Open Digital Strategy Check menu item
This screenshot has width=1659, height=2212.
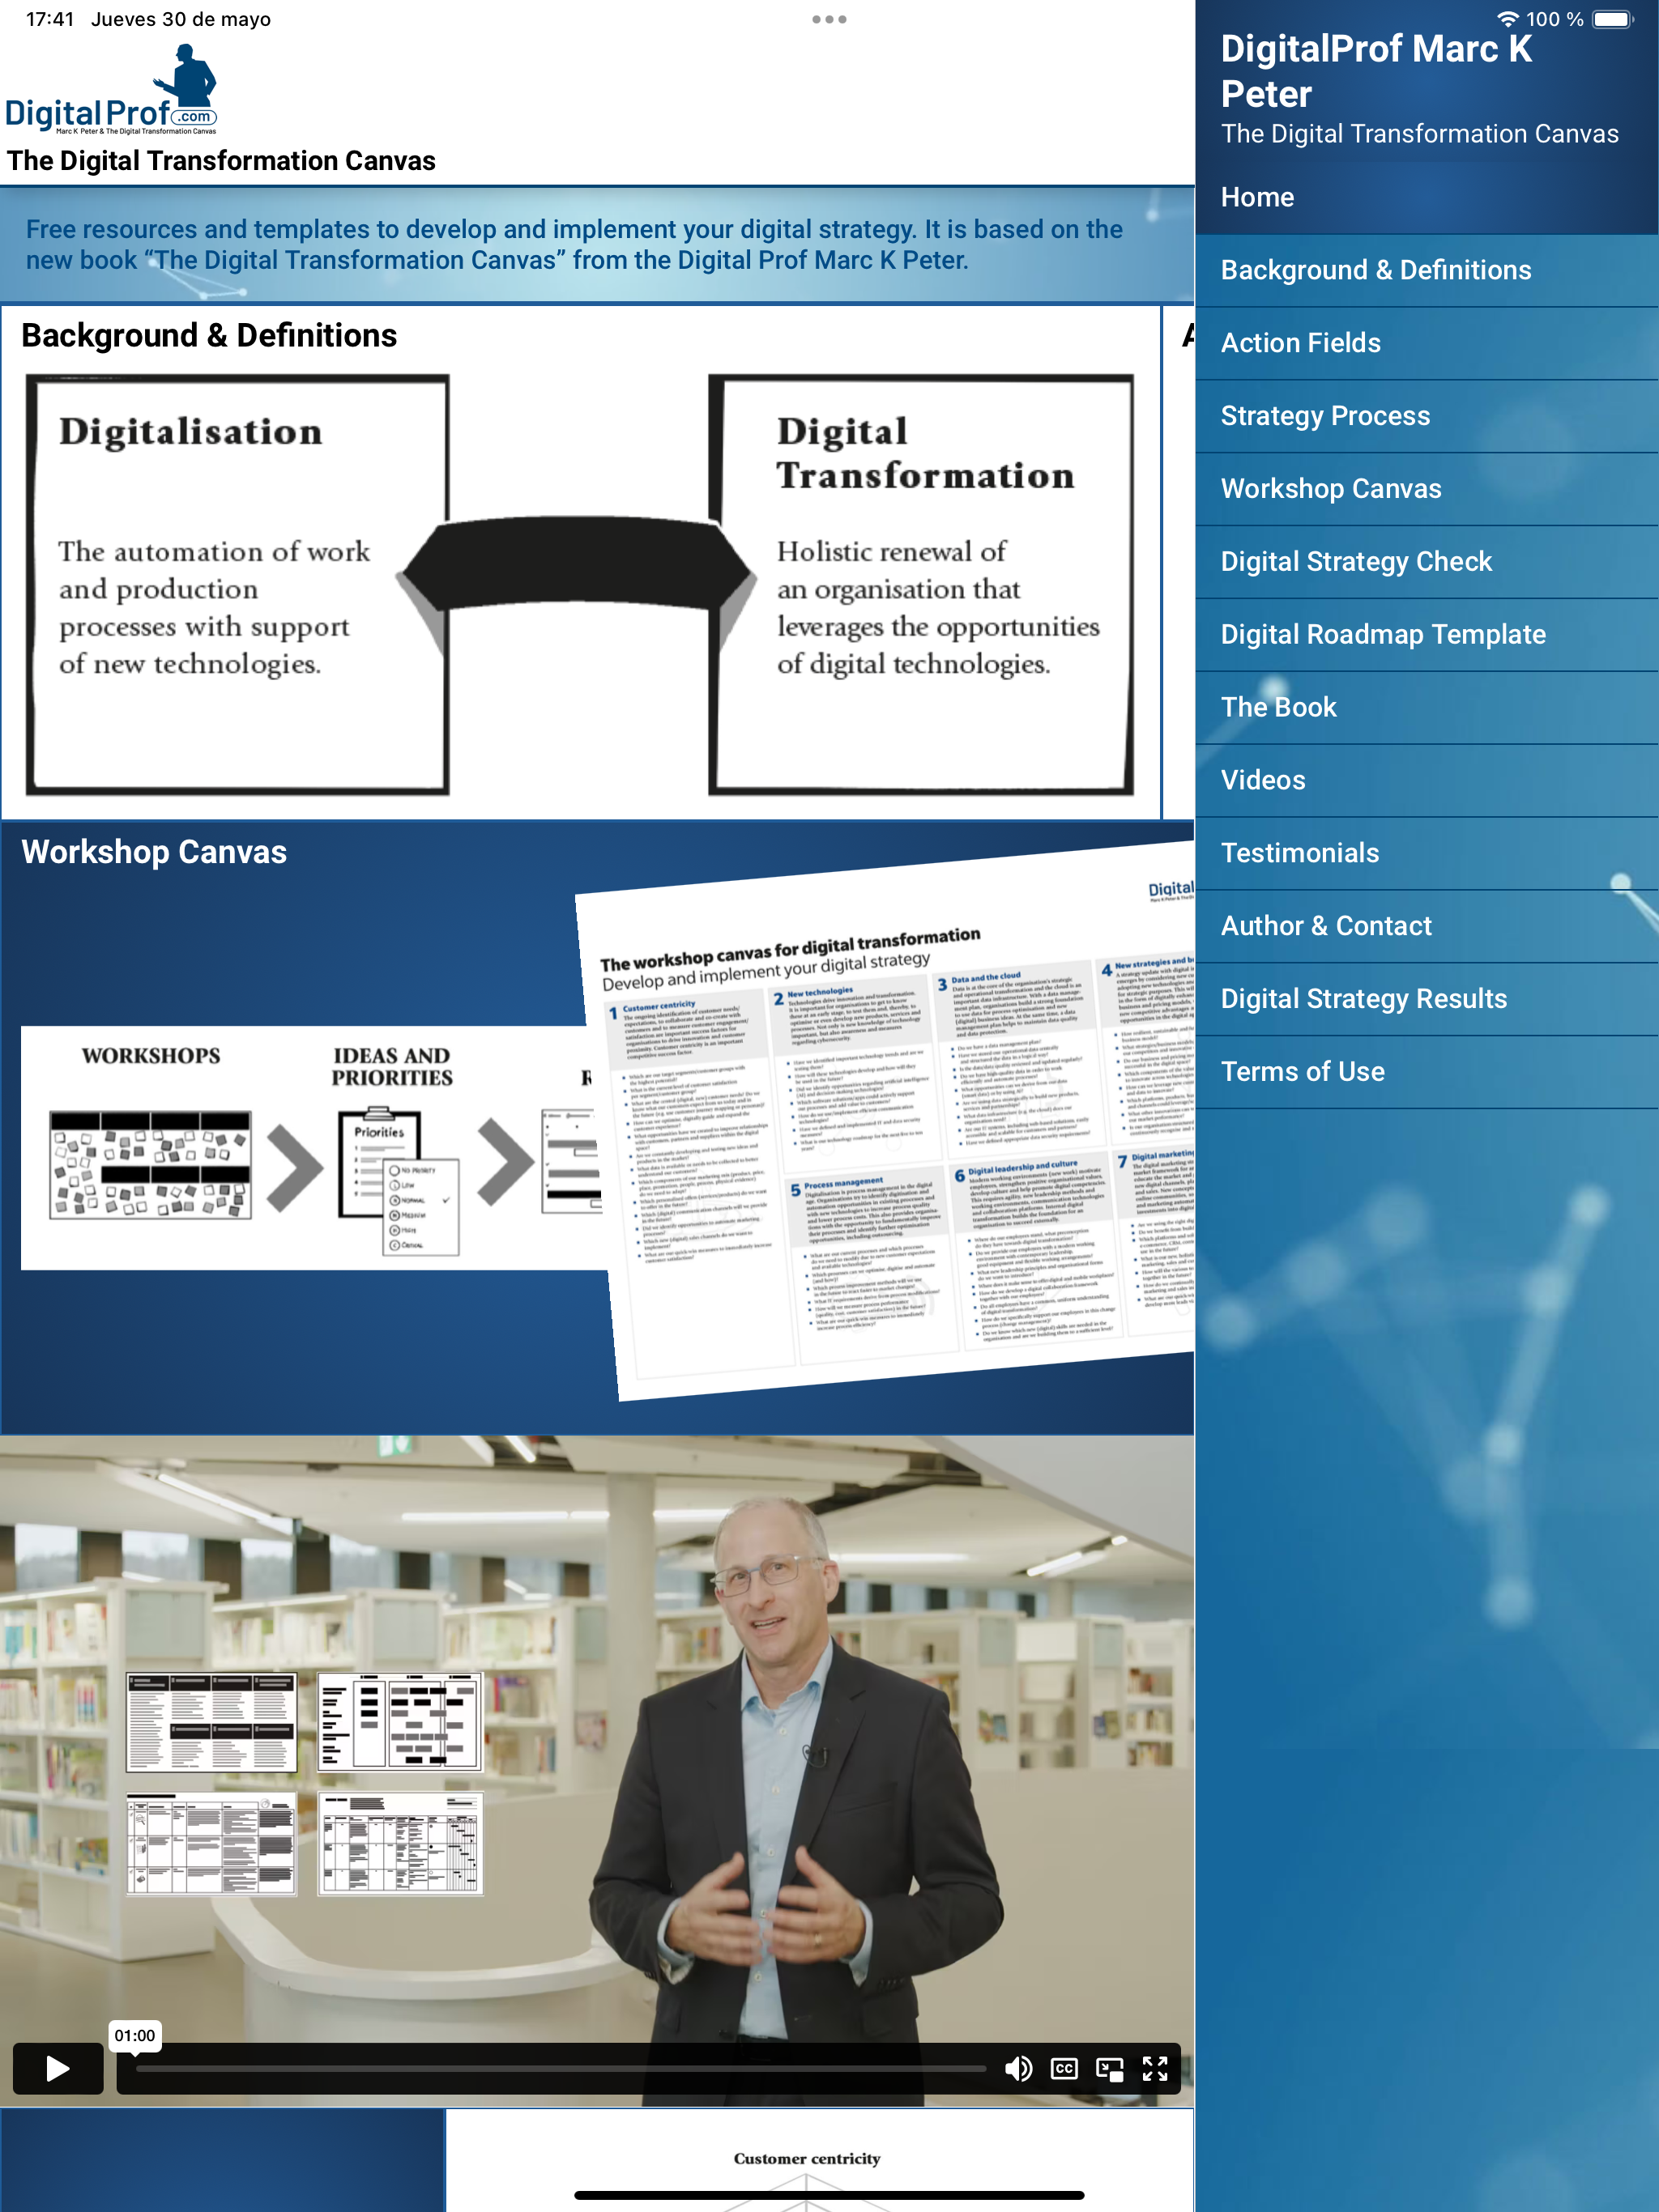pos(1427,562)
